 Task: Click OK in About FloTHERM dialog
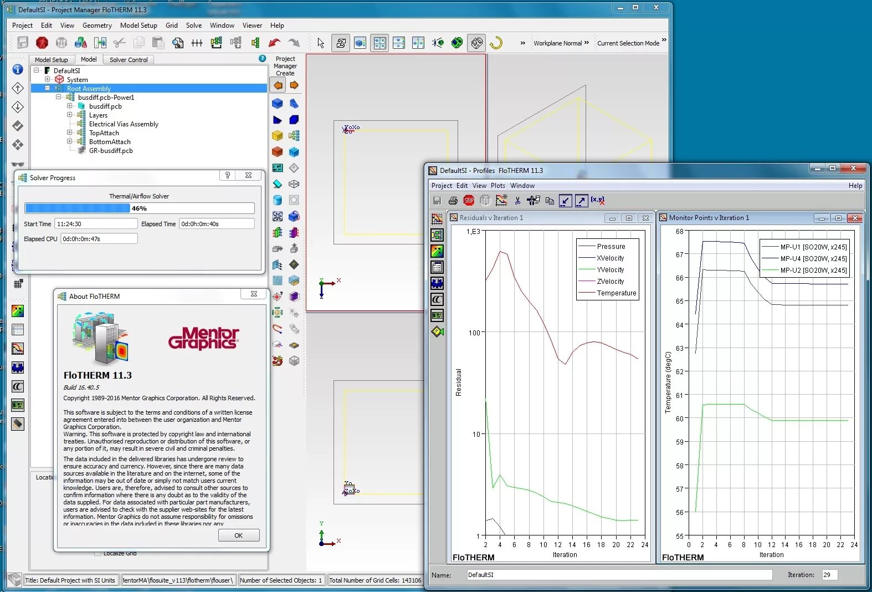click(239, 535)
